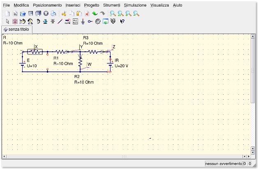Viewport: 258px width, 169px height.
Task: Toggle the Set marker on graph tool
Action: pyautogui.click(x=113, y=21)
